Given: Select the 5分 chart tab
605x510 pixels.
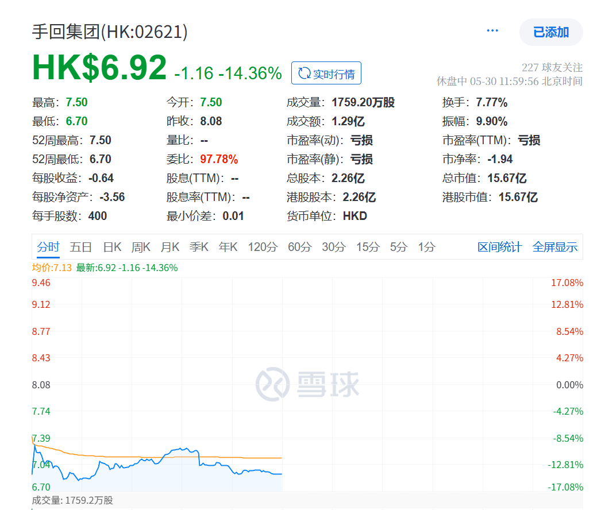Looking at the screenshot, I should click(399, 247).
